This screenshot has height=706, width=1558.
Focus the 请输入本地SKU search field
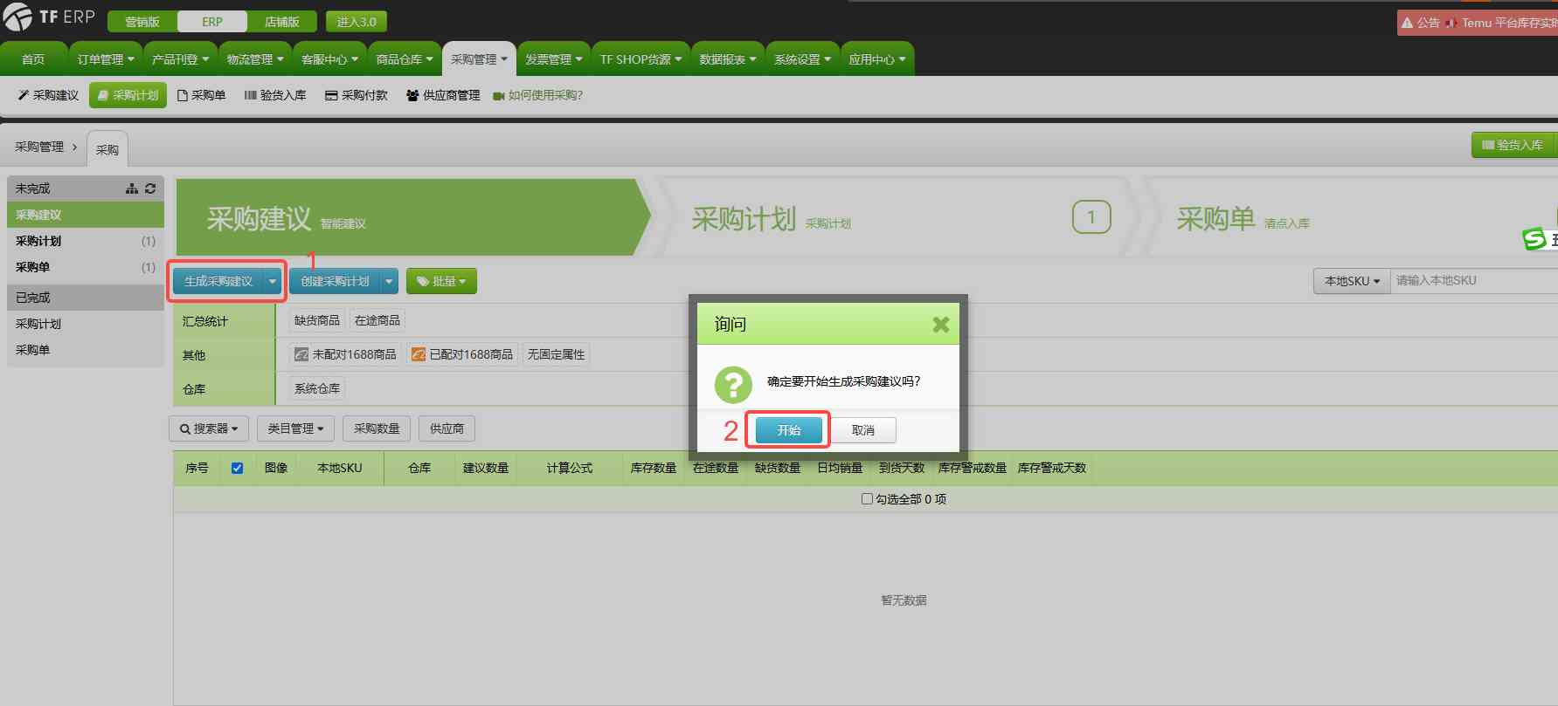tap(1474, 281)
